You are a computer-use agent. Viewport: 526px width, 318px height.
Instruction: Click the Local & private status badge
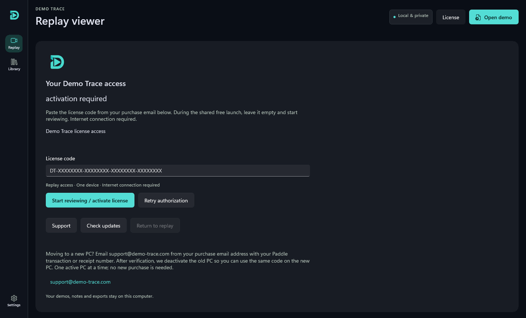point(411,17)
